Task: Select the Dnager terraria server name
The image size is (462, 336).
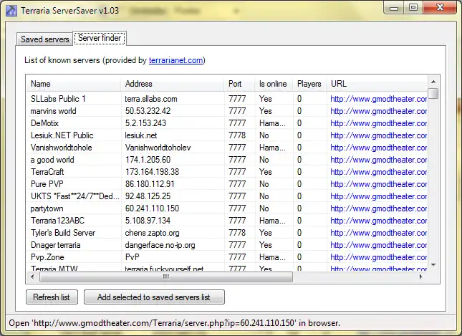Action: pos(55,245)
